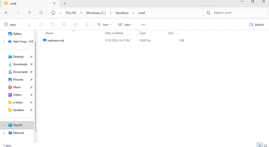Image resolution: width=269 pixels, height=147 pixels.
Task: Expand the Network tree node
Action: (x=4, y=133)
